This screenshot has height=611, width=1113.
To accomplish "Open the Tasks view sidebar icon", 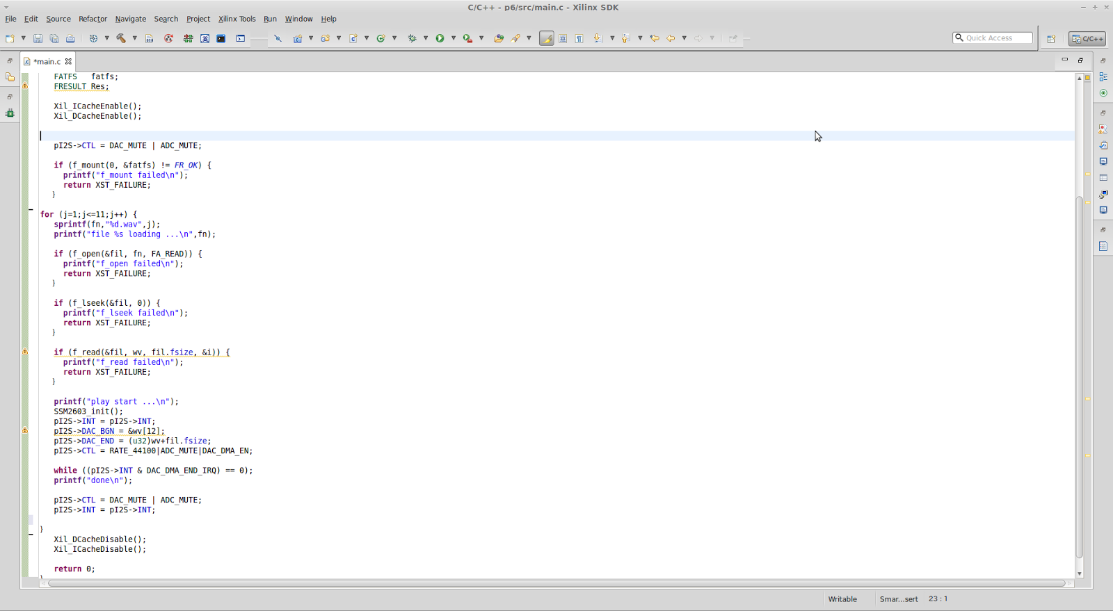I will 1103,145.
